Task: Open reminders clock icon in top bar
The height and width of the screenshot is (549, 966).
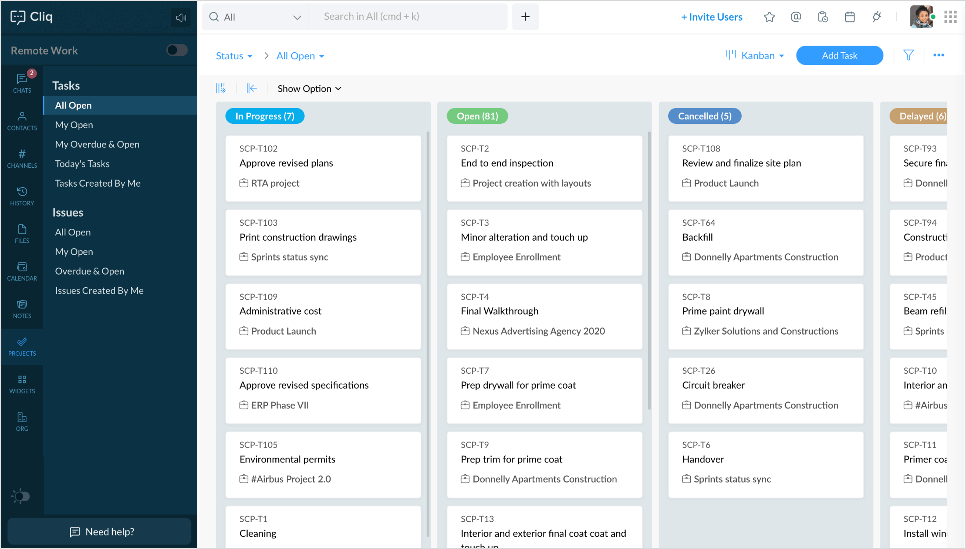Action: 823,17
